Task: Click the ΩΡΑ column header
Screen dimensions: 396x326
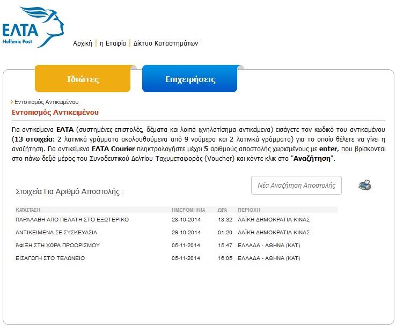Action: 223,210
